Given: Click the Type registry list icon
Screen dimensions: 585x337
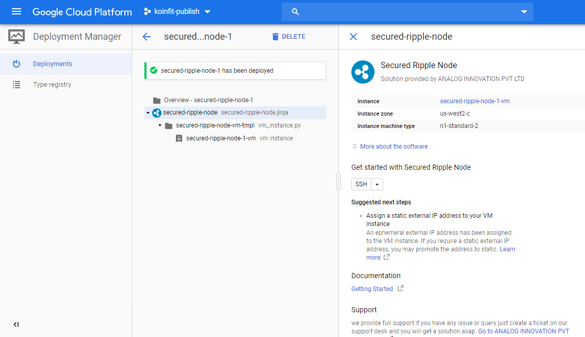Looking at the screenshot, I should click(x=17, y=85).
